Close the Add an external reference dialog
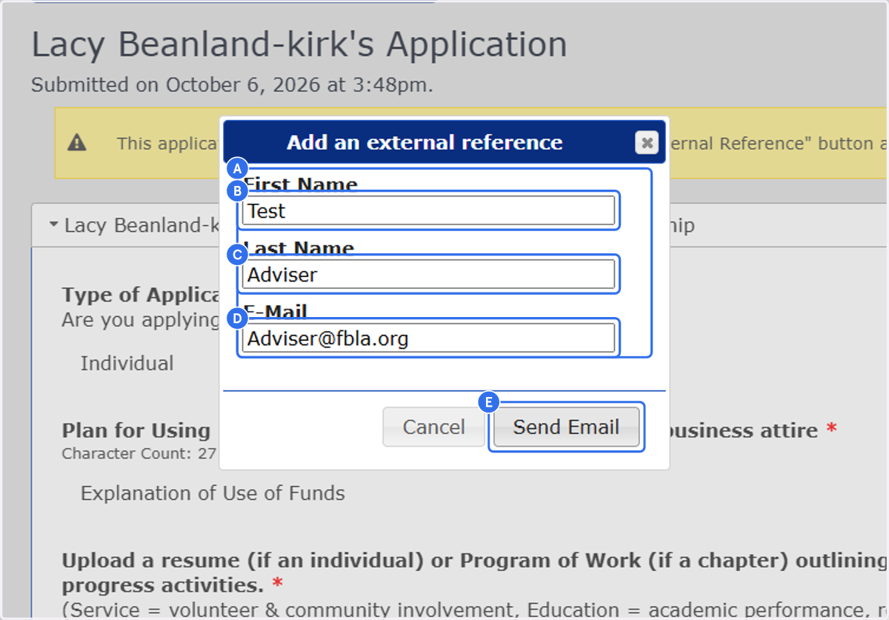The width and height of the screenshot is (889, 620). point(647,142)
